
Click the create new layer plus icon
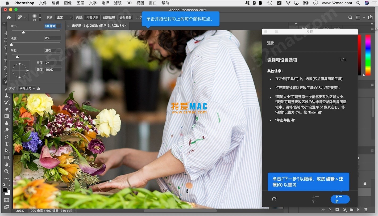tap(359, 210)
